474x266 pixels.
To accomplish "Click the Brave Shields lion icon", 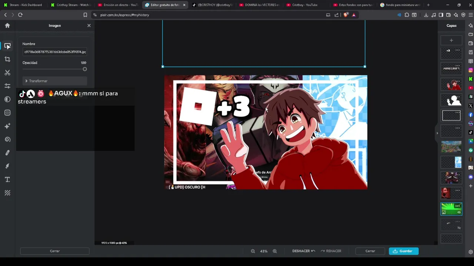I will coord(346,15).
